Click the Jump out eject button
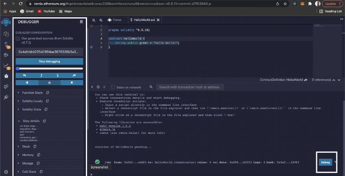Screen dimensions: 345x176 [49, 82]
